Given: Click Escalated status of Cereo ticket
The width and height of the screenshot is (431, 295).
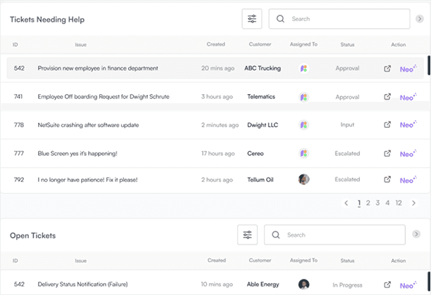Looking at the screenshot, I should pos(347,153).
